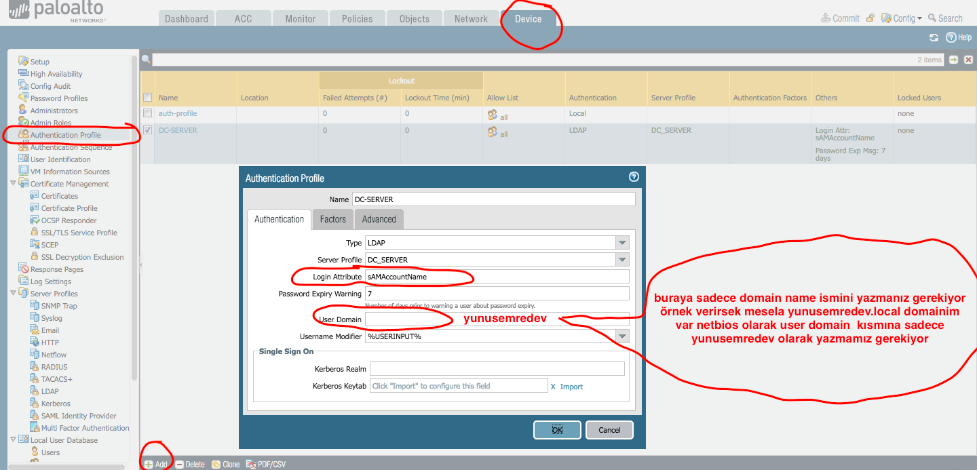977x470 pixels.
Task: Switch to the Advanced tab in dialog
Action: click(379, 219)
